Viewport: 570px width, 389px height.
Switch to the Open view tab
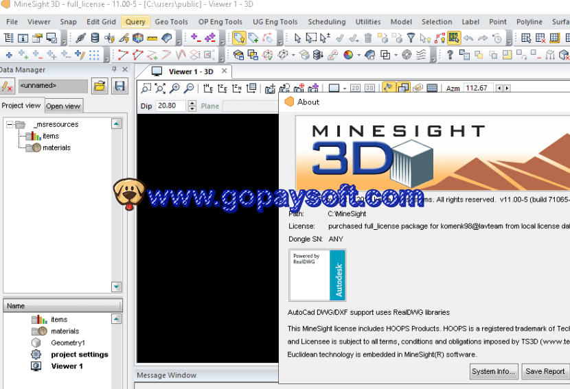click(x=63, y=106)
